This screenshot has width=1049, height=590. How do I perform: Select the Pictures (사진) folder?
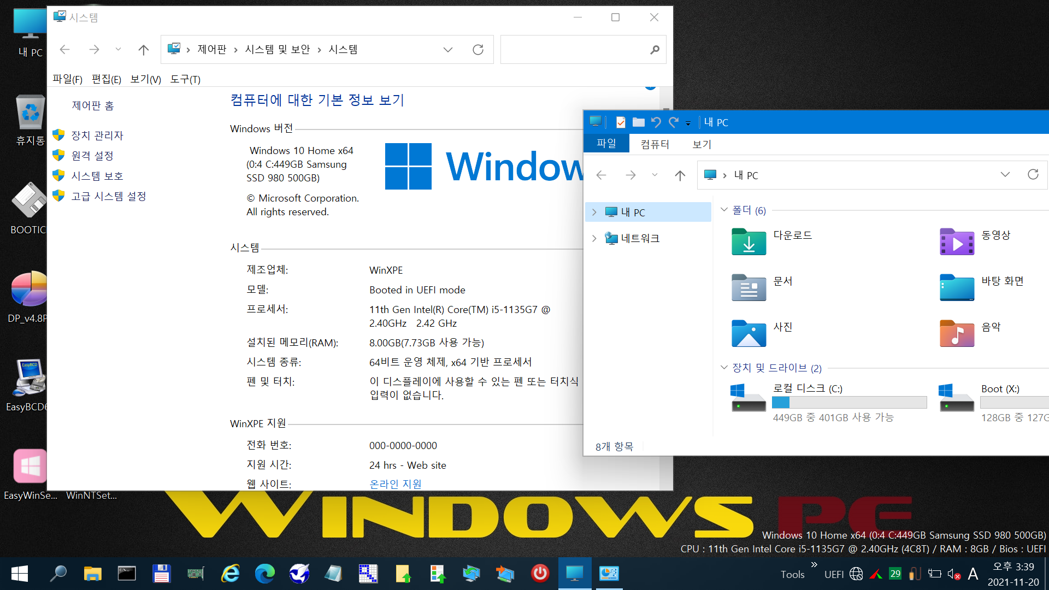pos(762,333)
